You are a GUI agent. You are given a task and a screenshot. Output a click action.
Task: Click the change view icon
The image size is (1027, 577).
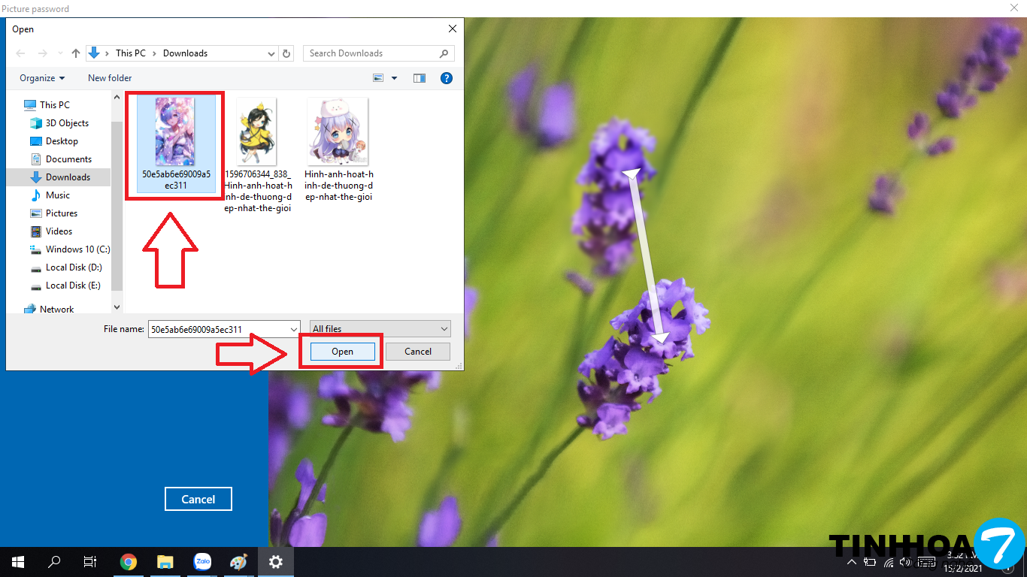tap(379, 78)
